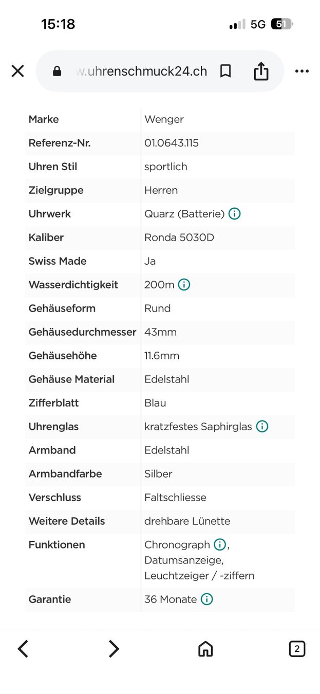Open info icon beside kratzfestes Saphirglas
The image size is (320, 694).
262,427
